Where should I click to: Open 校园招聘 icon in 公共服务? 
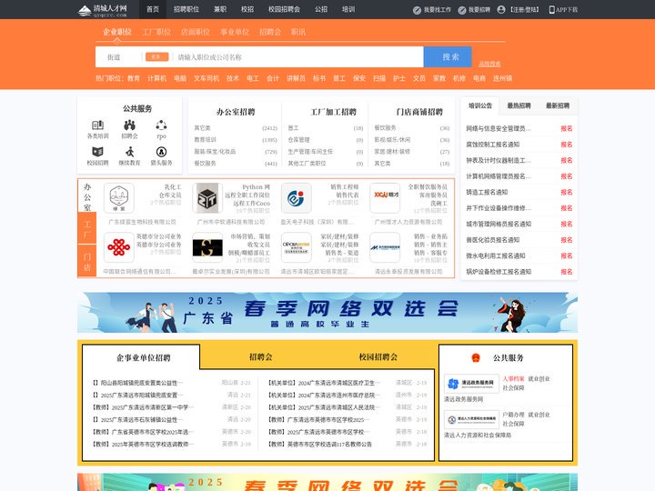tap(97, 152)
